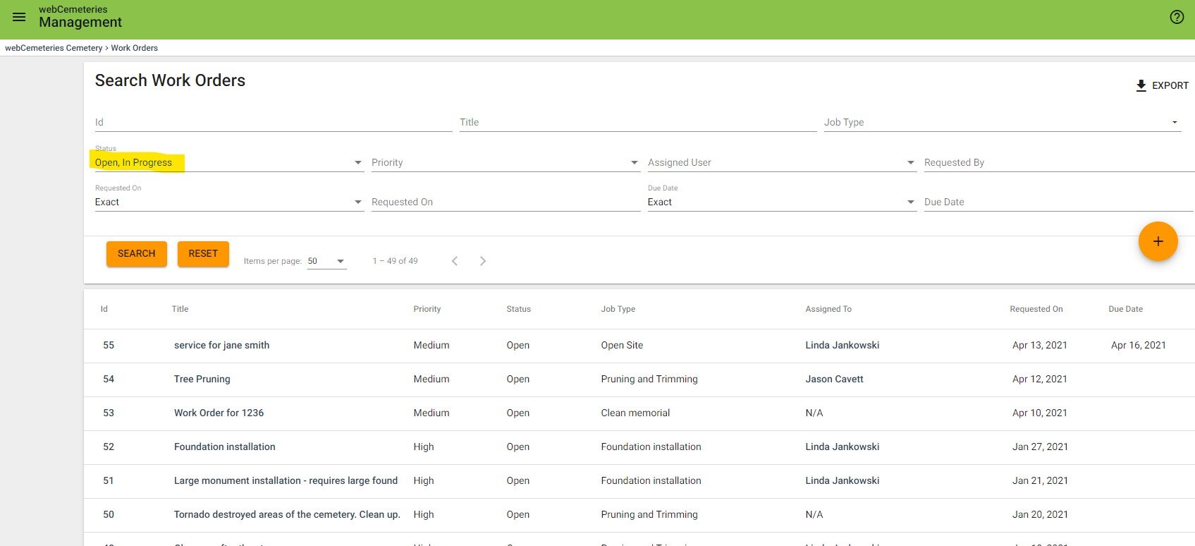Image resolution: width=1195 pixels, height=546 pixels.
Task: Open the hamburger navigation menu
Action: pos(19,17)
